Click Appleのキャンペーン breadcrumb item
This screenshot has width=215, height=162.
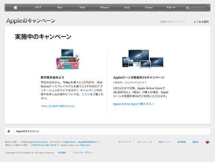pyautogui.click(x=28, y=131)
